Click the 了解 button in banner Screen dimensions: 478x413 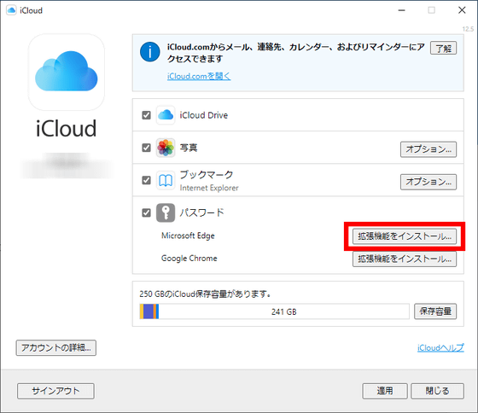pyautogui.click(x=443, y=48)
